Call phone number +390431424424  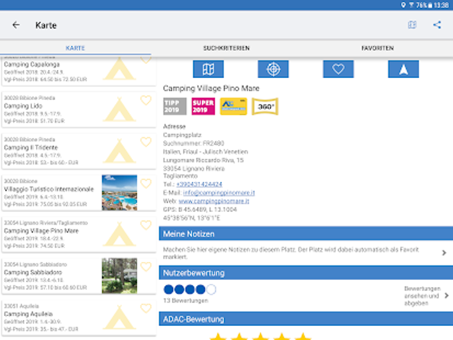pos(199,184)
